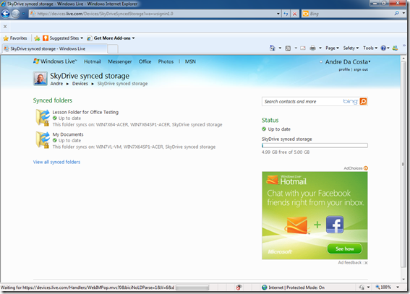
Task: Open the Page menu dropdown
Action: point(332,48)
